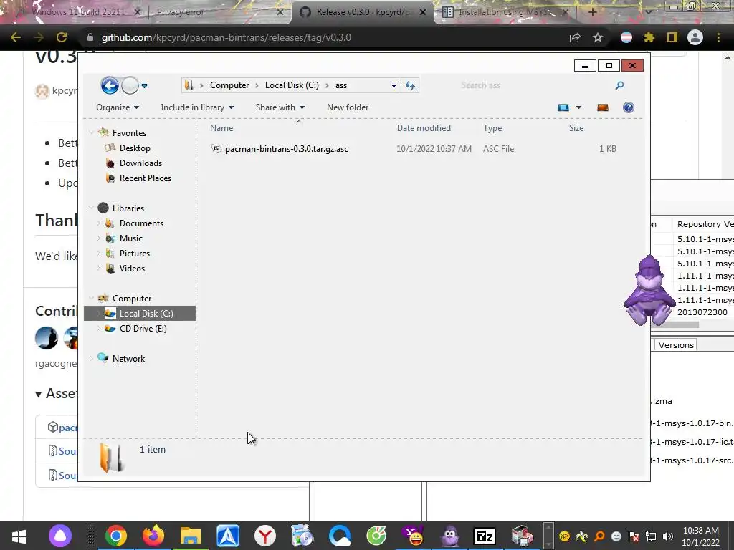Viewport: 734px width, 550px height.
Task: Launch Firefox from the taskbar
Action: (x=153, y=536)
